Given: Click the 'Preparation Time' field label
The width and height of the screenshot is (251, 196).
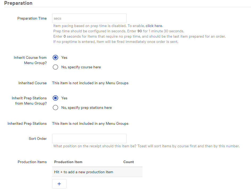Looking at the screenshot, I should 32,18.
